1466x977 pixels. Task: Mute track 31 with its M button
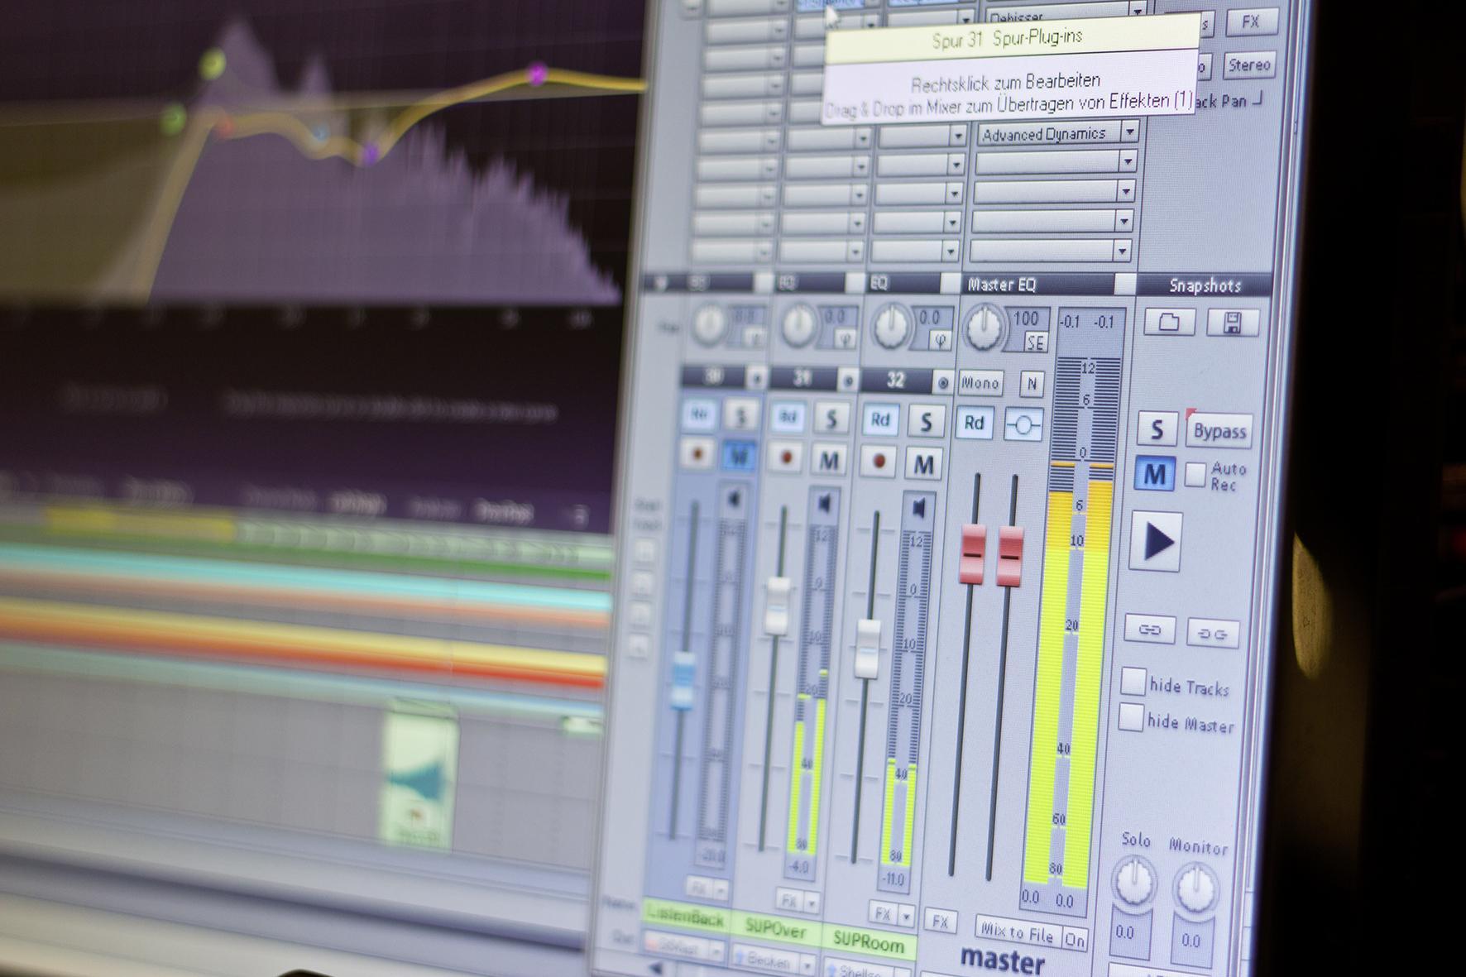829,460
